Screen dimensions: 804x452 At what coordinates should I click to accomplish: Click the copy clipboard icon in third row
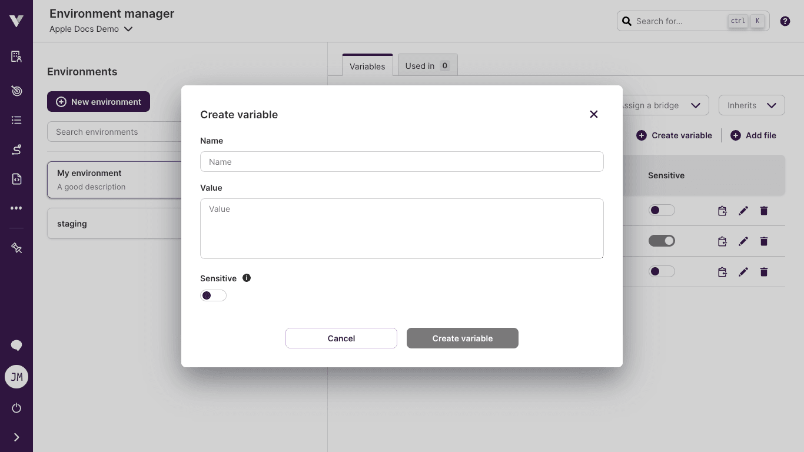722,272
